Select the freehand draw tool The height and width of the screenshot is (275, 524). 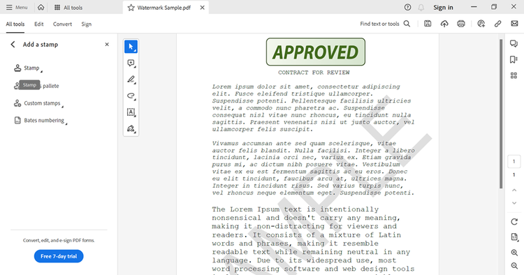pos(131,96)
